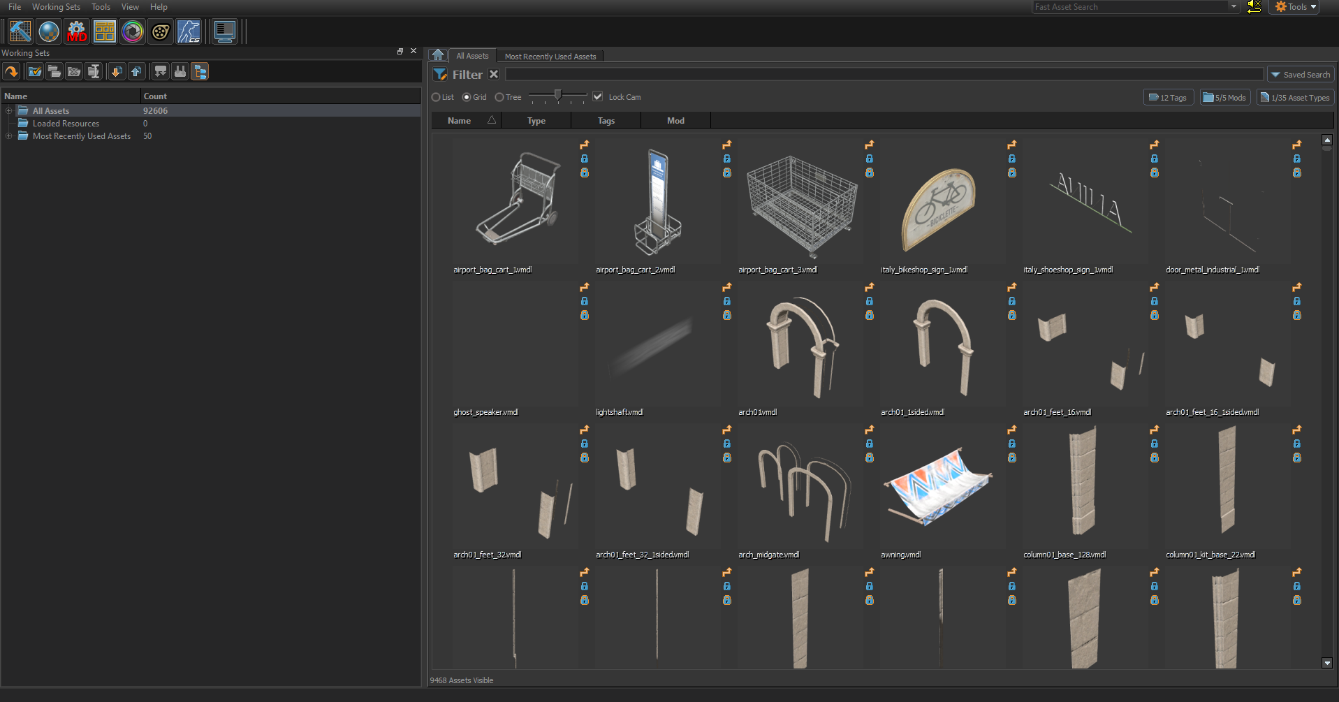Launch the Hammer map editor
Viewport: 1339px width, 702px height.
[x=20, y=31]
